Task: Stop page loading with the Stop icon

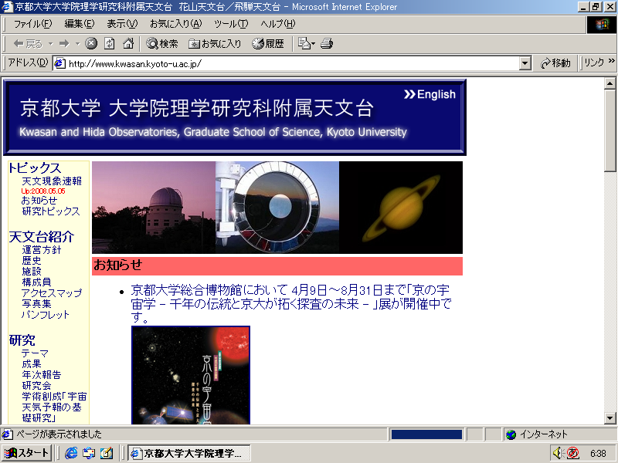Action: coord(91,44)
